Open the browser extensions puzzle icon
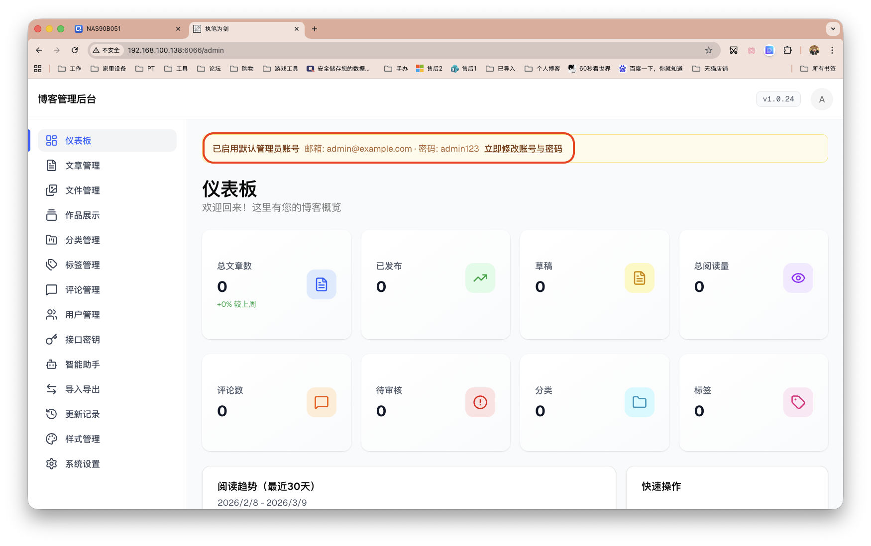This screenshot has height=546, width=871. 788,50
